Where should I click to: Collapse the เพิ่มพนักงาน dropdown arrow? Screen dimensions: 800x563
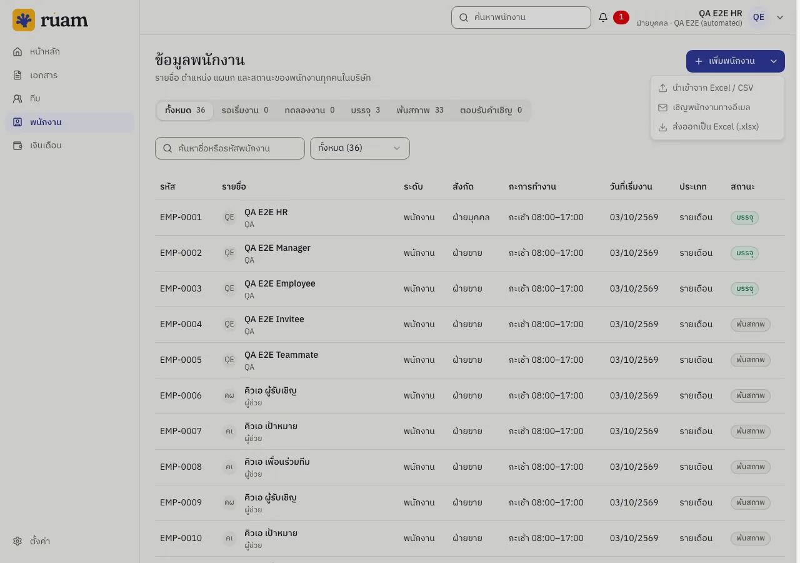click(x=774, y=61)
